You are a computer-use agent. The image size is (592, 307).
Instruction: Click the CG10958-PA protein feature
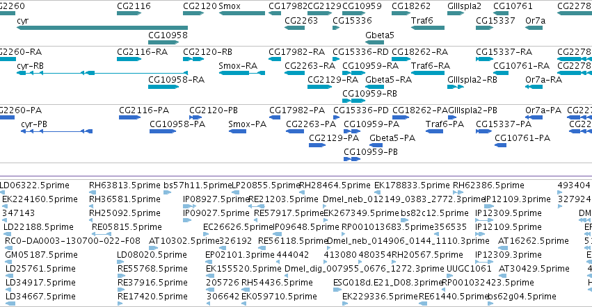(x=163, y=131)
